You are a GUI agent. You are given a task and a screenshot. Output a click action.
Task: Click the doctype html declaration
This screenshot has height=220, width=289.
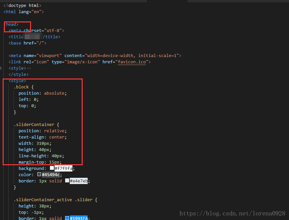click(x=22, y=6)
